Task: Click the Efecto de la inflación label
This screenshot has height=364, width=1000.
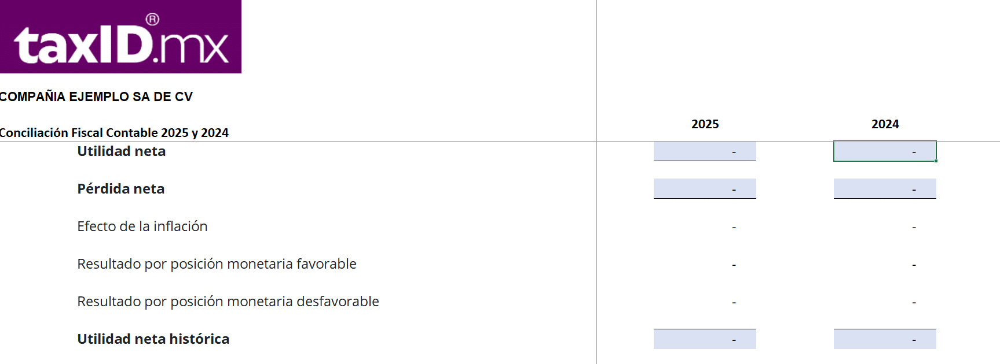Action: click(142, 226)
